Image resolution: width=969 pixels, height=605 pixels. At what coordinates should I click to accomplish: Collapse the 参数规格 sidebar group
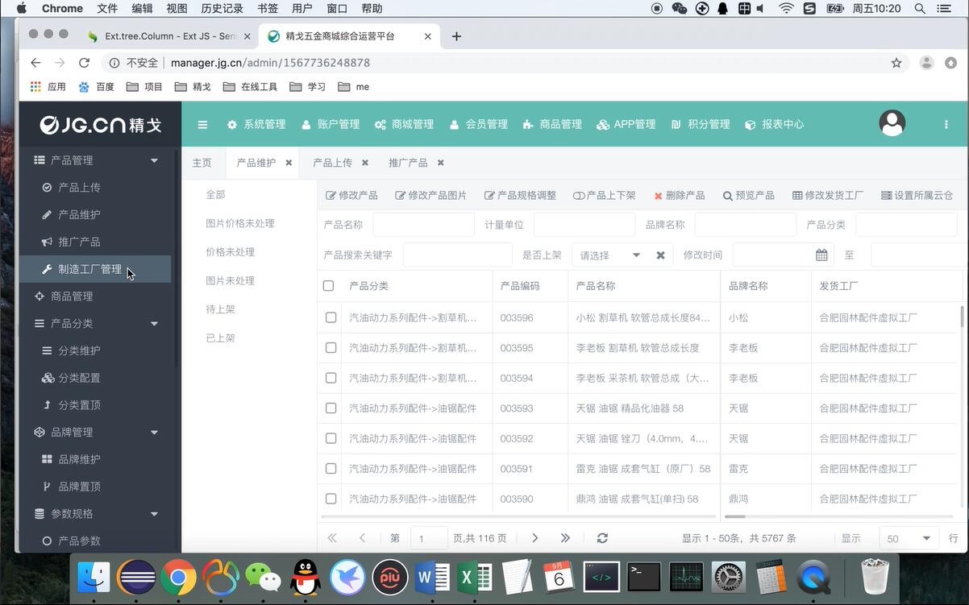(x=154, y=514)
